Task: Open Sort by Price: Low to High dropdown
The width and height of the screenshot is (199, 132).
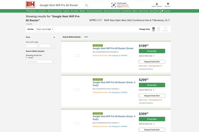Action: click(x=45, y=29)
